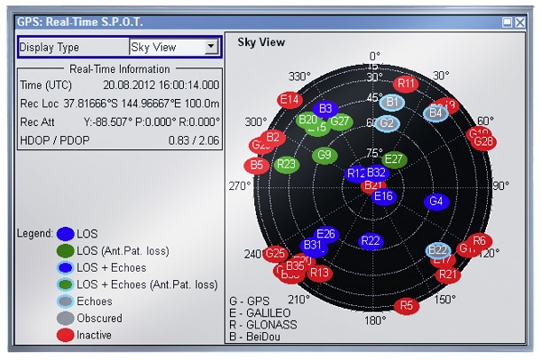Viewport: 541px width, 360px height.
Task: Click the G4 blue satellite marker
Action: coord(436,202)
